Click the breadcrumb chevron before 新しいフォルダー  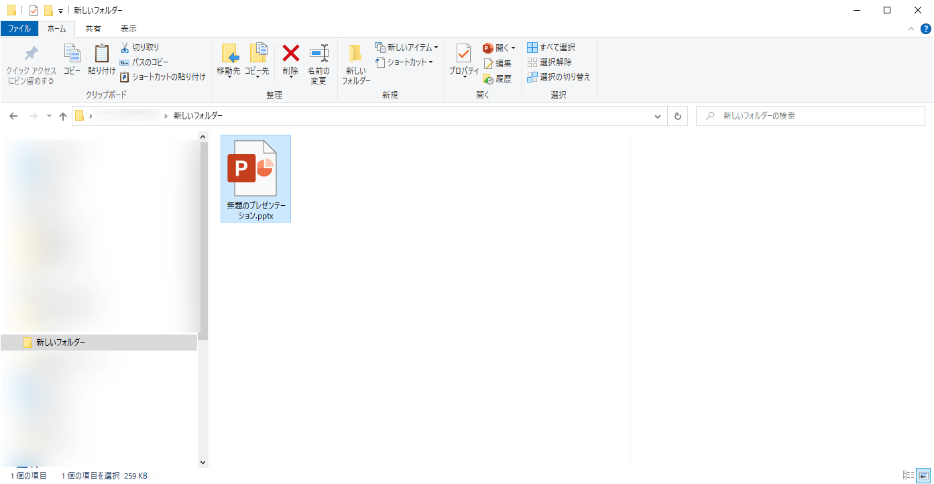click(166, 116)
